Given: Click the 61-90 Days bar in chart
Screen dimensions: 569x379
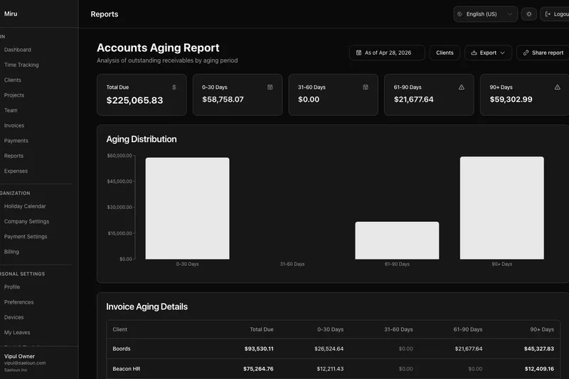Looking at the screenshot, I should 397,240.
